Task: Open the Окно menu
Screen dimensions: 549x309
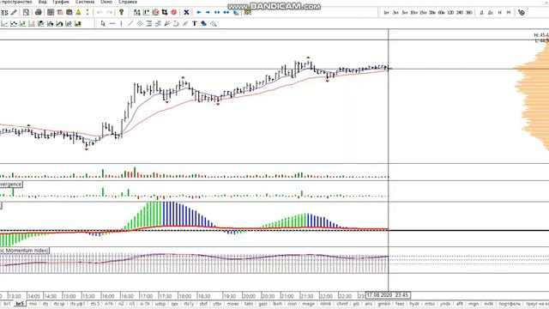Action: click(106, 2)
